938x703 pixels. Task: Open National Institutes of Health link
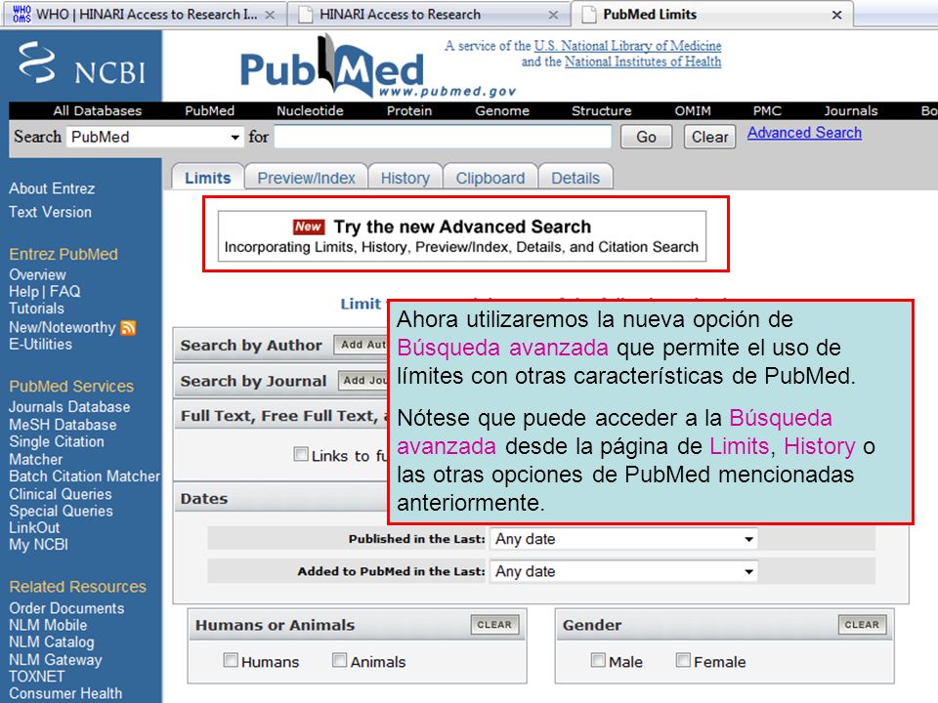pyautogui.click(x=643, y=62)
